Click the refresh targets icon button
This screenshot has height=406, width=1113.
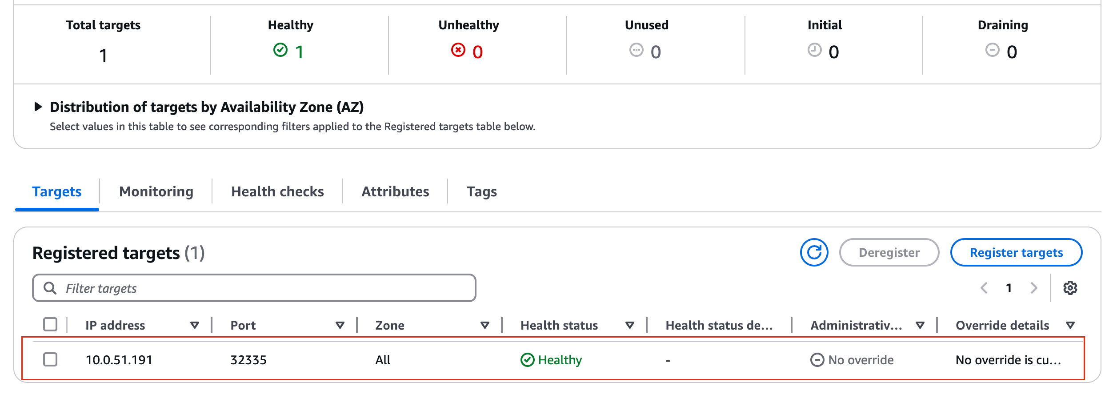click(x=814, y=252)
